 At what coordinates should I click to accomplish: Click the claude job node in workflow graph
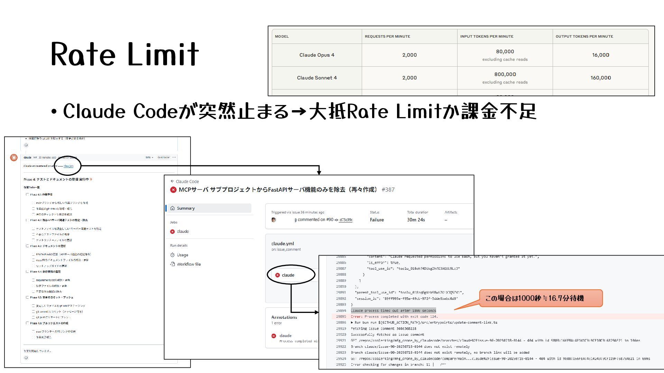291,275
